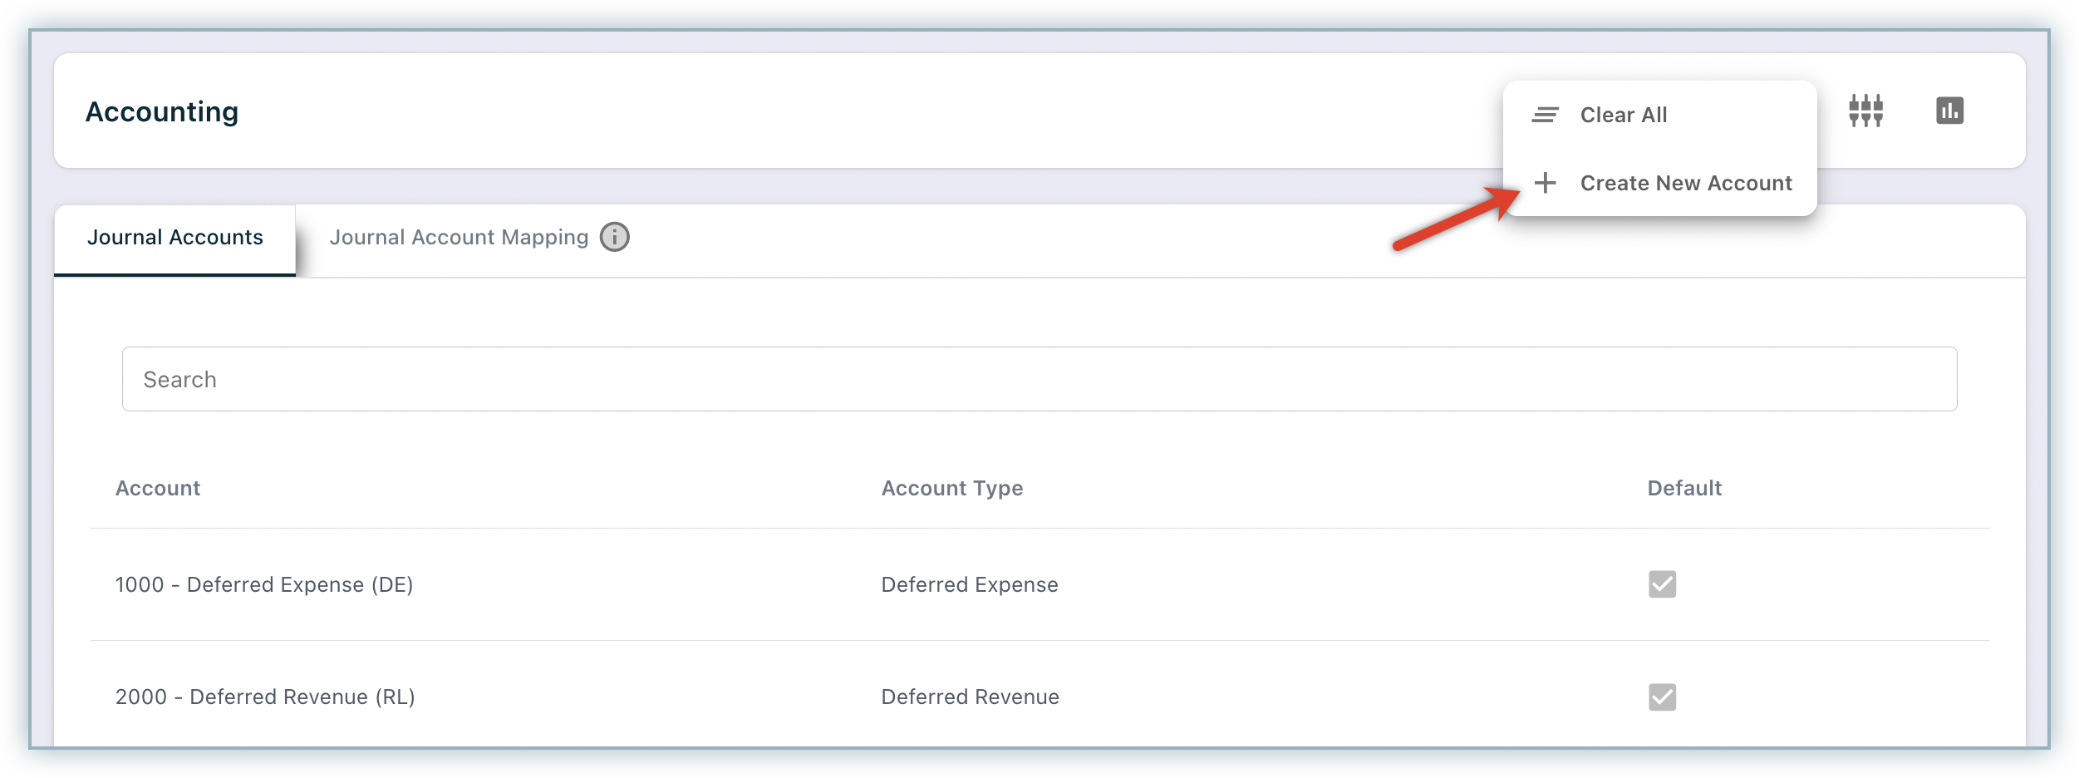Open the 2000 - Deferred Revenue (RL) account
This screenshot has width=2079, height=778.
[x=265, y=697]
